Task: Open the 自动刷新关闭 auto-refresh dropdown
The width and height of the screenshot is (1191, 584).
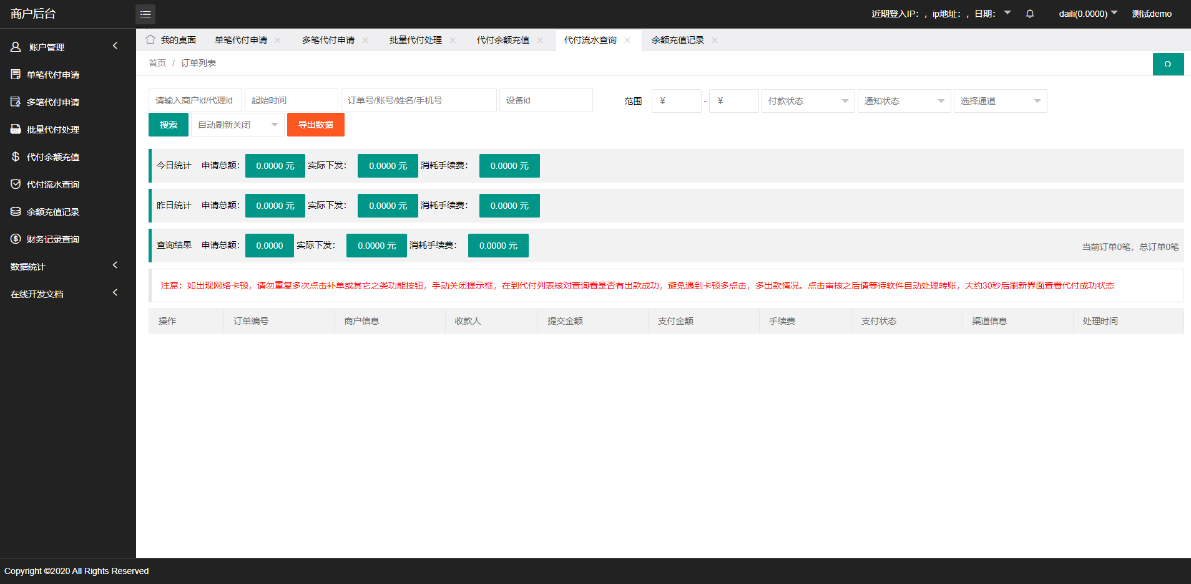Action: [237, 124]
